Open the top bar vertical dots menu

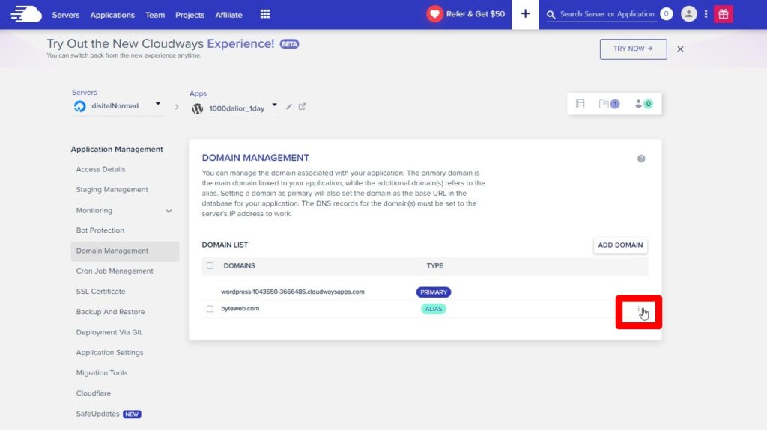point(706,14)
